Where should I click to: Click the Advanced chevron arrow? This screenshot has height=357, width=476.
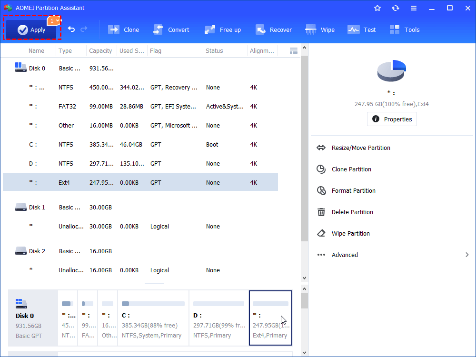click(x=467, y=255)
